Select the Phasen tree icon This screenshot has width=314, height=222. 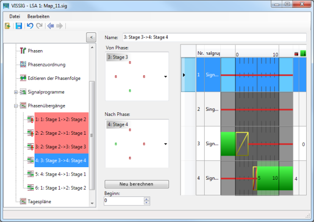(x=23, y=51)
